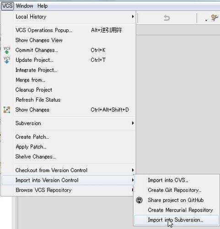Choose Import into CVS
220x229 pixels.
(177, 180)
